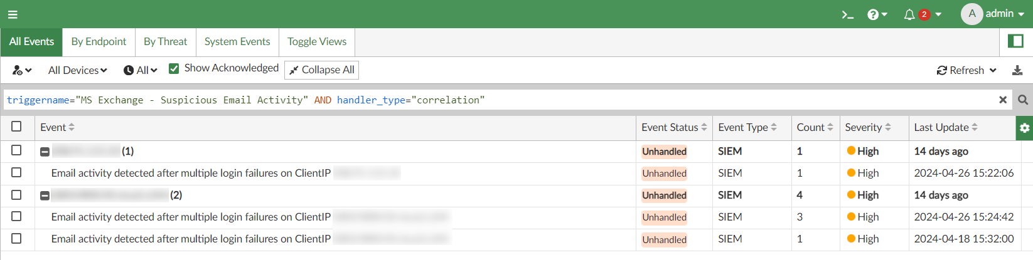Open the notifications bell
The width and height of the screenshot is (1033, 260).
(x=909, y=14)
